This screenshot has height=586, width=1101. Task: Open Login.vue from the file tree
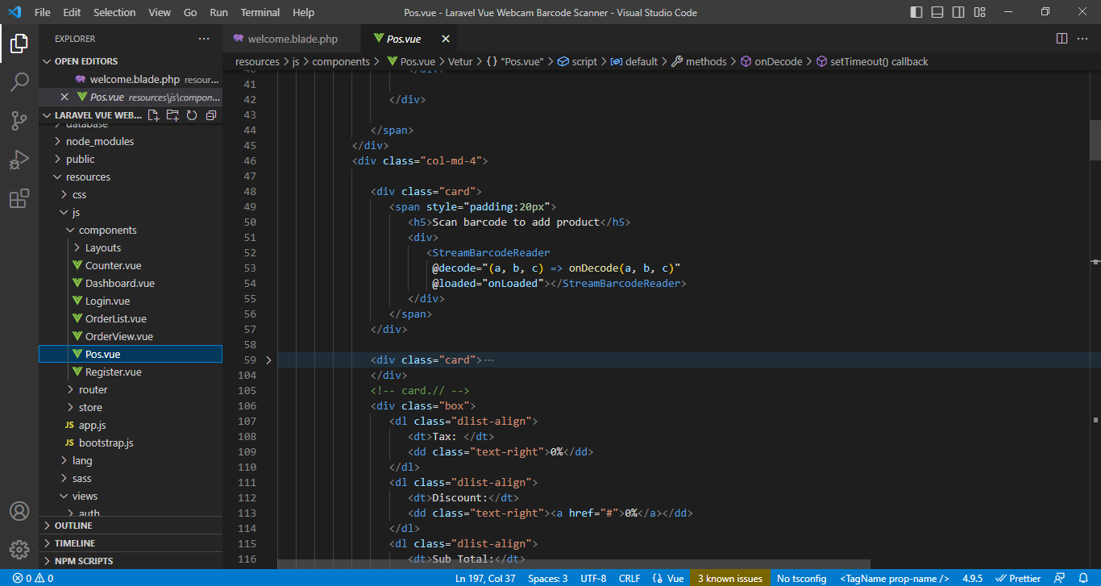(x=131, y=301)
